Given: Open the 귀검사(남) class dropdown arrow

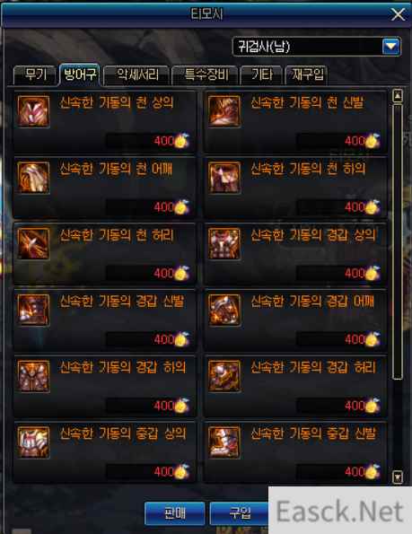Looking at the screenshot, I should [390, 47].
